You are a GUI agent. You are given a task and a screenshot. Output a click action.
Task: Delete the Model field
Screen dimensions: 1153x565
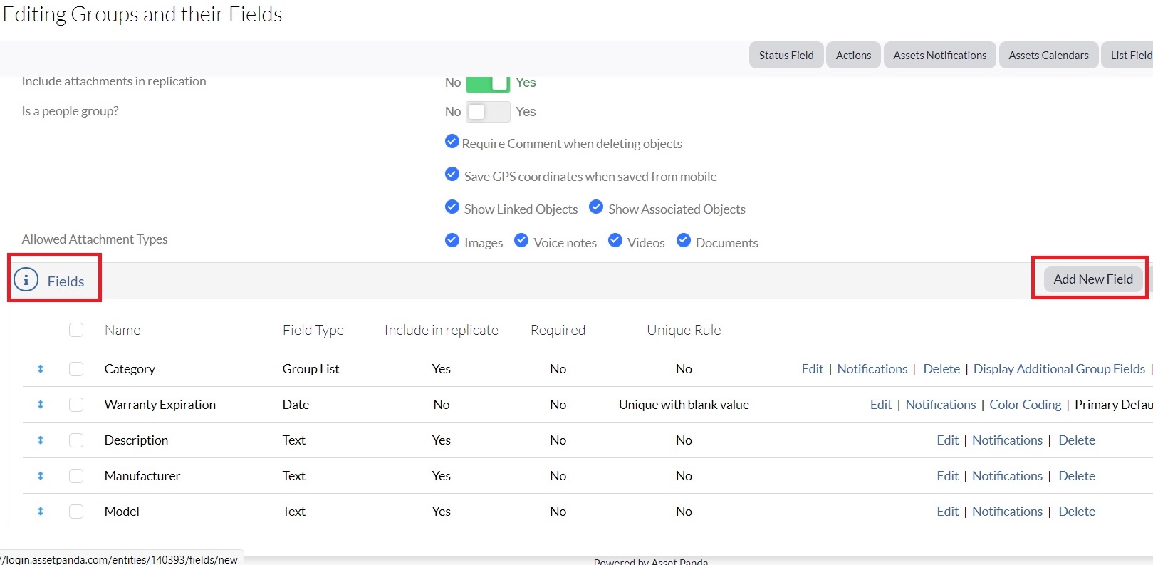(x=1076, y=512)
